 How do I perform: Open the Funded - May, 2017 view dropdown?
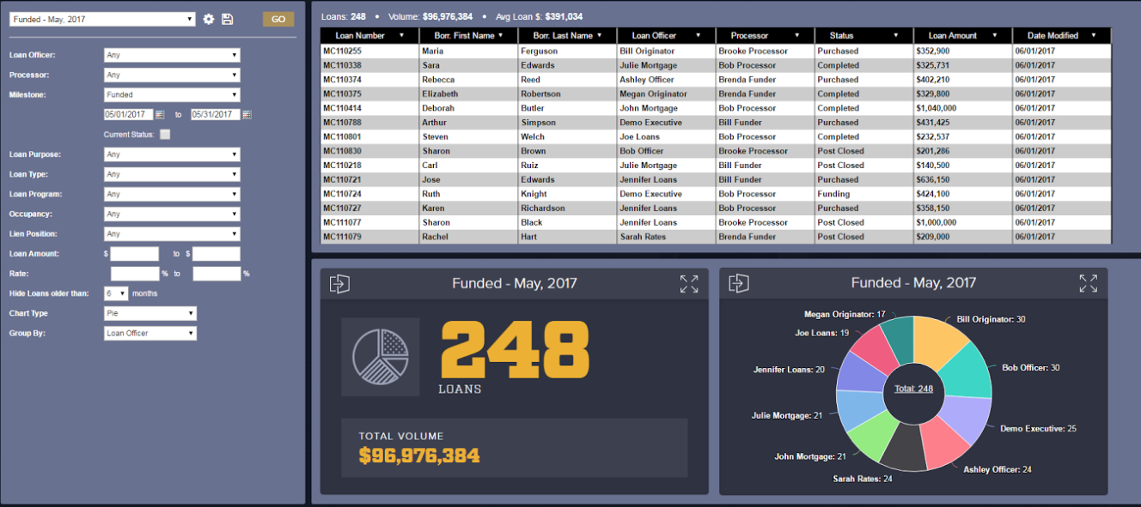103,19
